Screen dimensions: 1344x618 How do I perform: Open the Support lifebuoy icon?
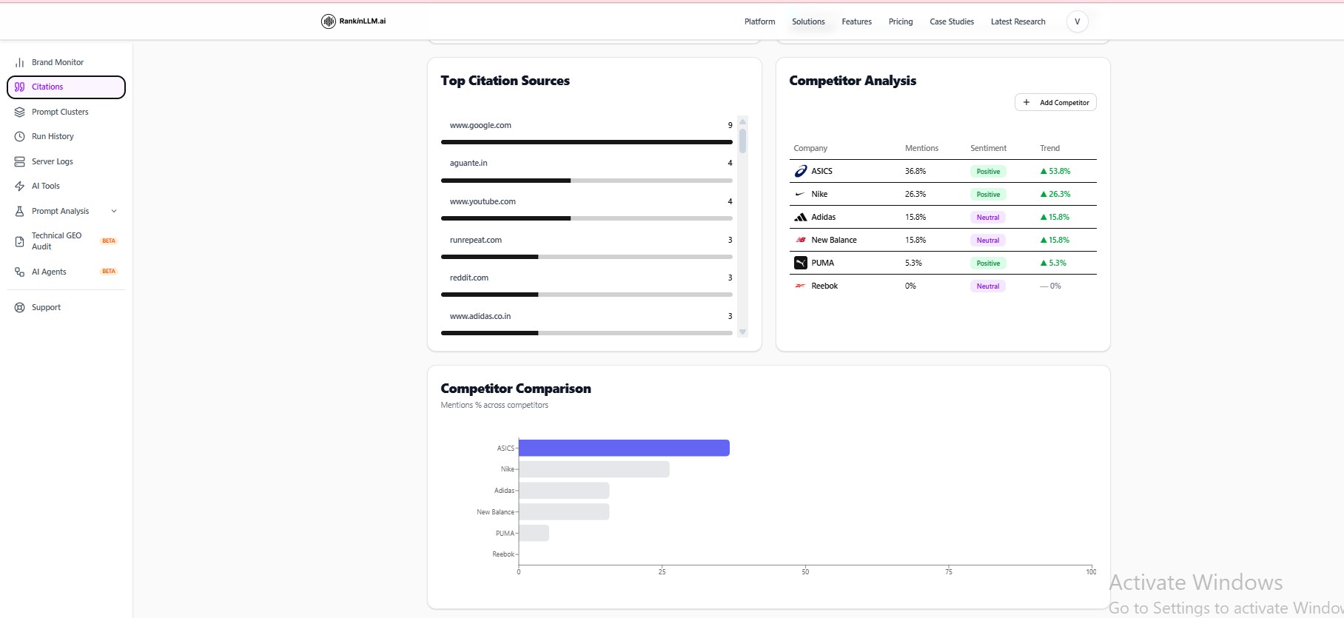tap(20, 308)
